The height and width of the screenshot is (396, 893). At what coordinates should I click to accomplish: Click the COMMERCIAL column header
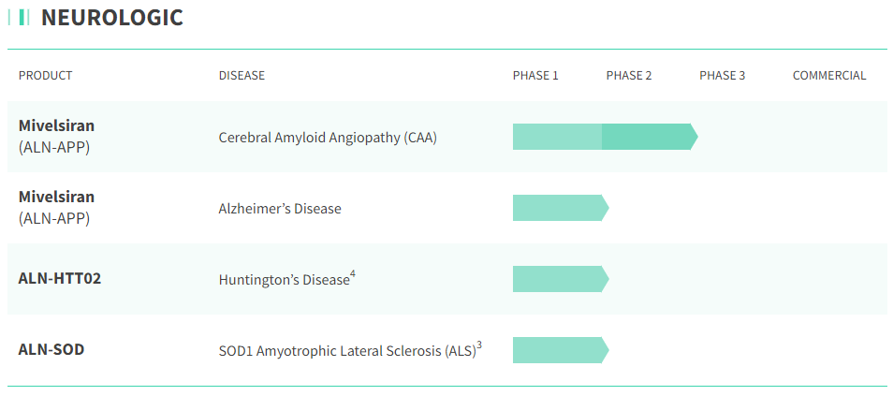click(x=829, y=76)
